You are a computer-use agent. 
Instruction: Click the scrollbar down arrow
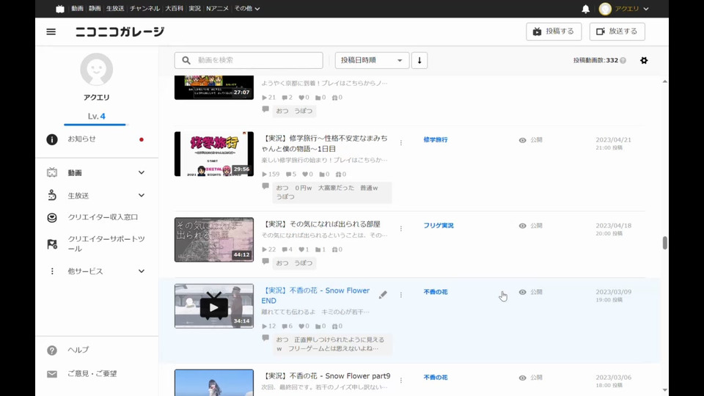(x=665, y=390)
